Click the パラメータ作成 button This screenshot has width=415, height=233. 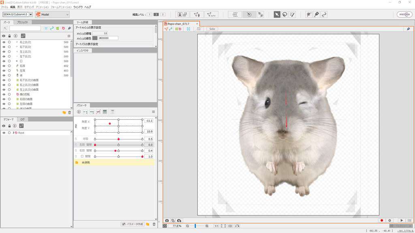pos(133,224)
